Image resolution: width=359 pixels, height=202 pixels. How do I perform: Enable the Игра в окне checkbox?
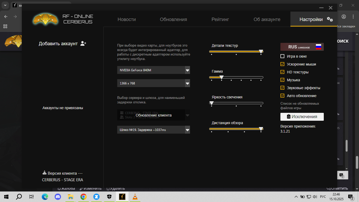283,56
